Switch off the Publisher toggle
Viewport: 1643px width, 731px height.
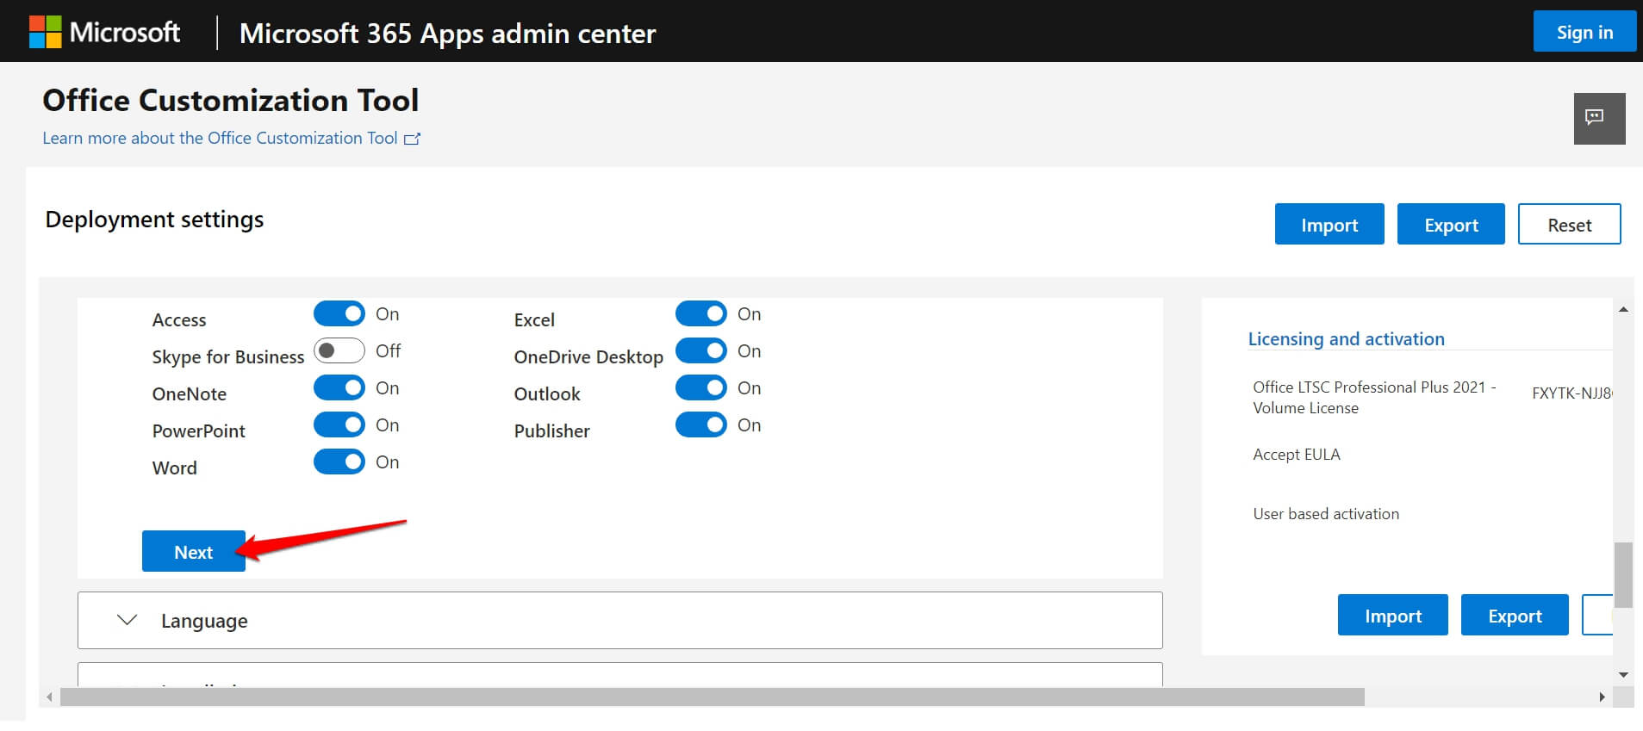point(701,424)
